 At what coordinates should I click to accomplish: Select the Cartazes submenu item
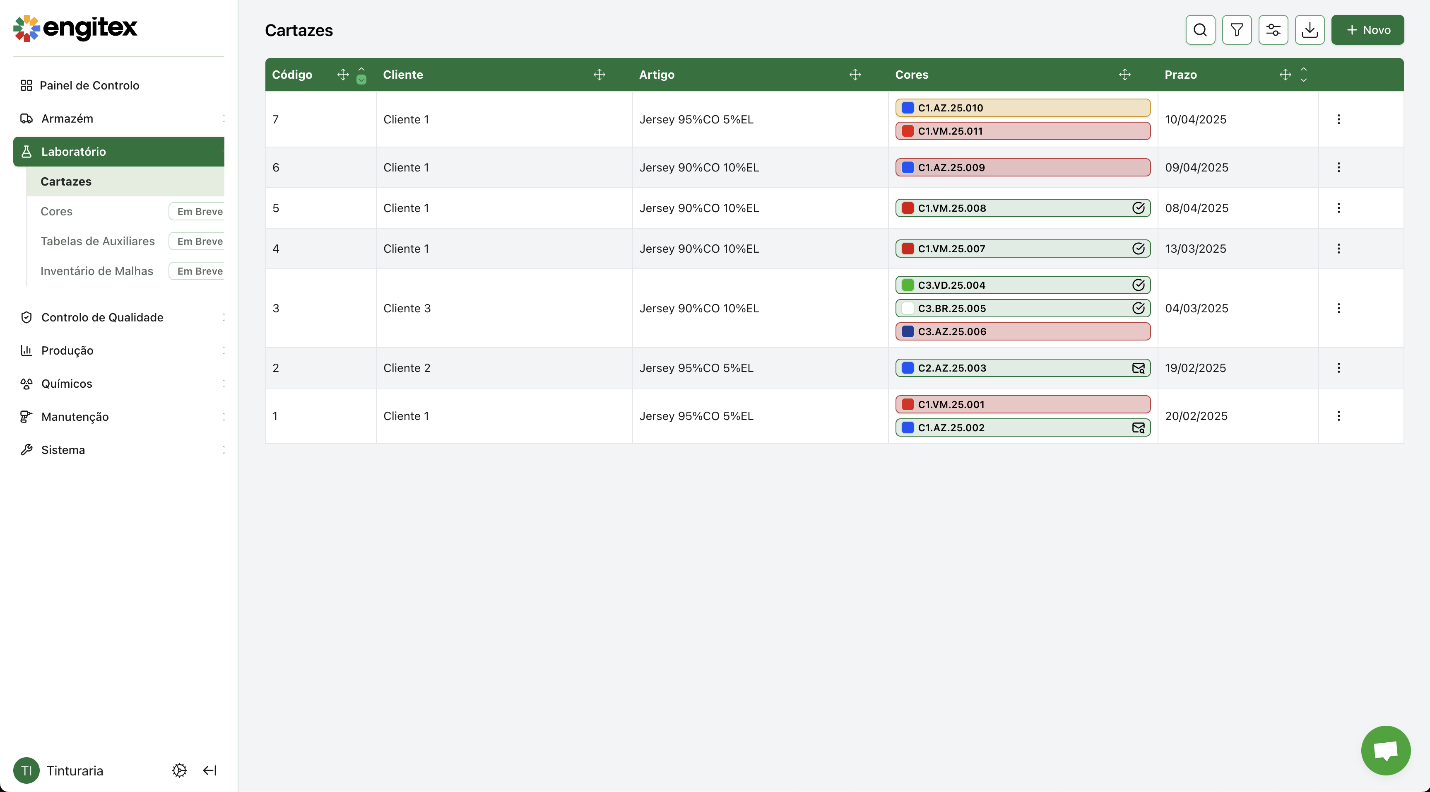click(66, 181)
